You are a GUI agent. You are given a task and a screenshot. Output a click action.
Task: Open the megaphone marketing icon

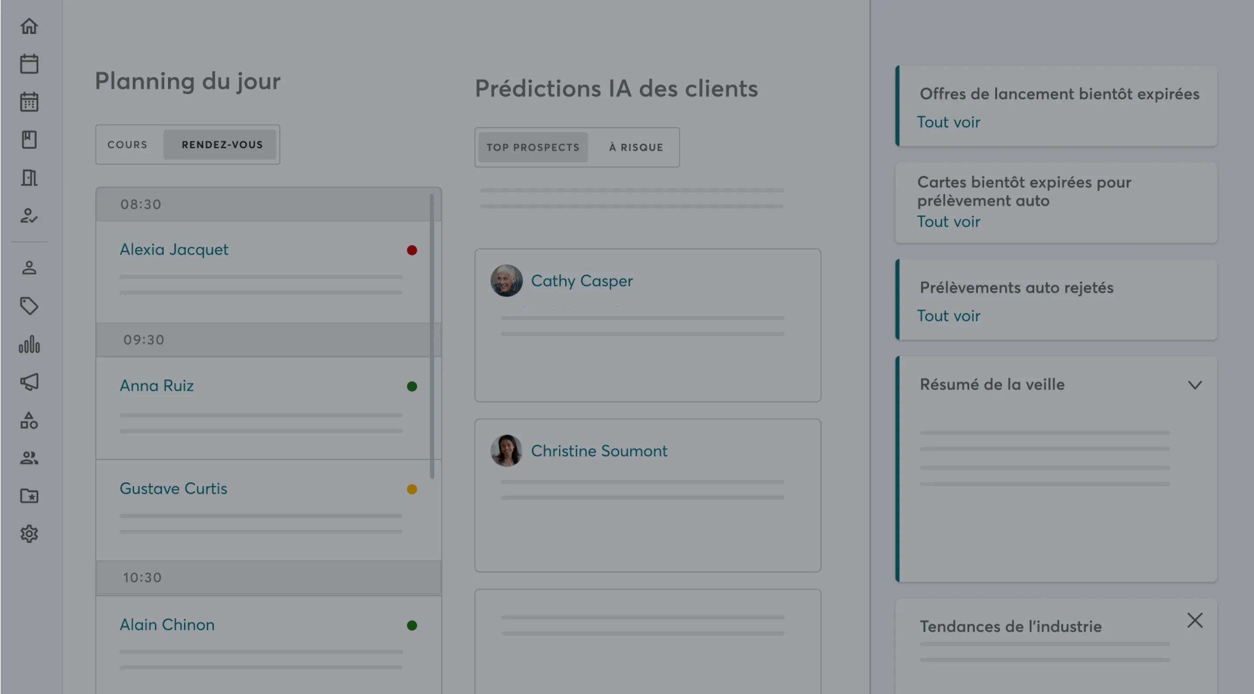coord(29,382)
